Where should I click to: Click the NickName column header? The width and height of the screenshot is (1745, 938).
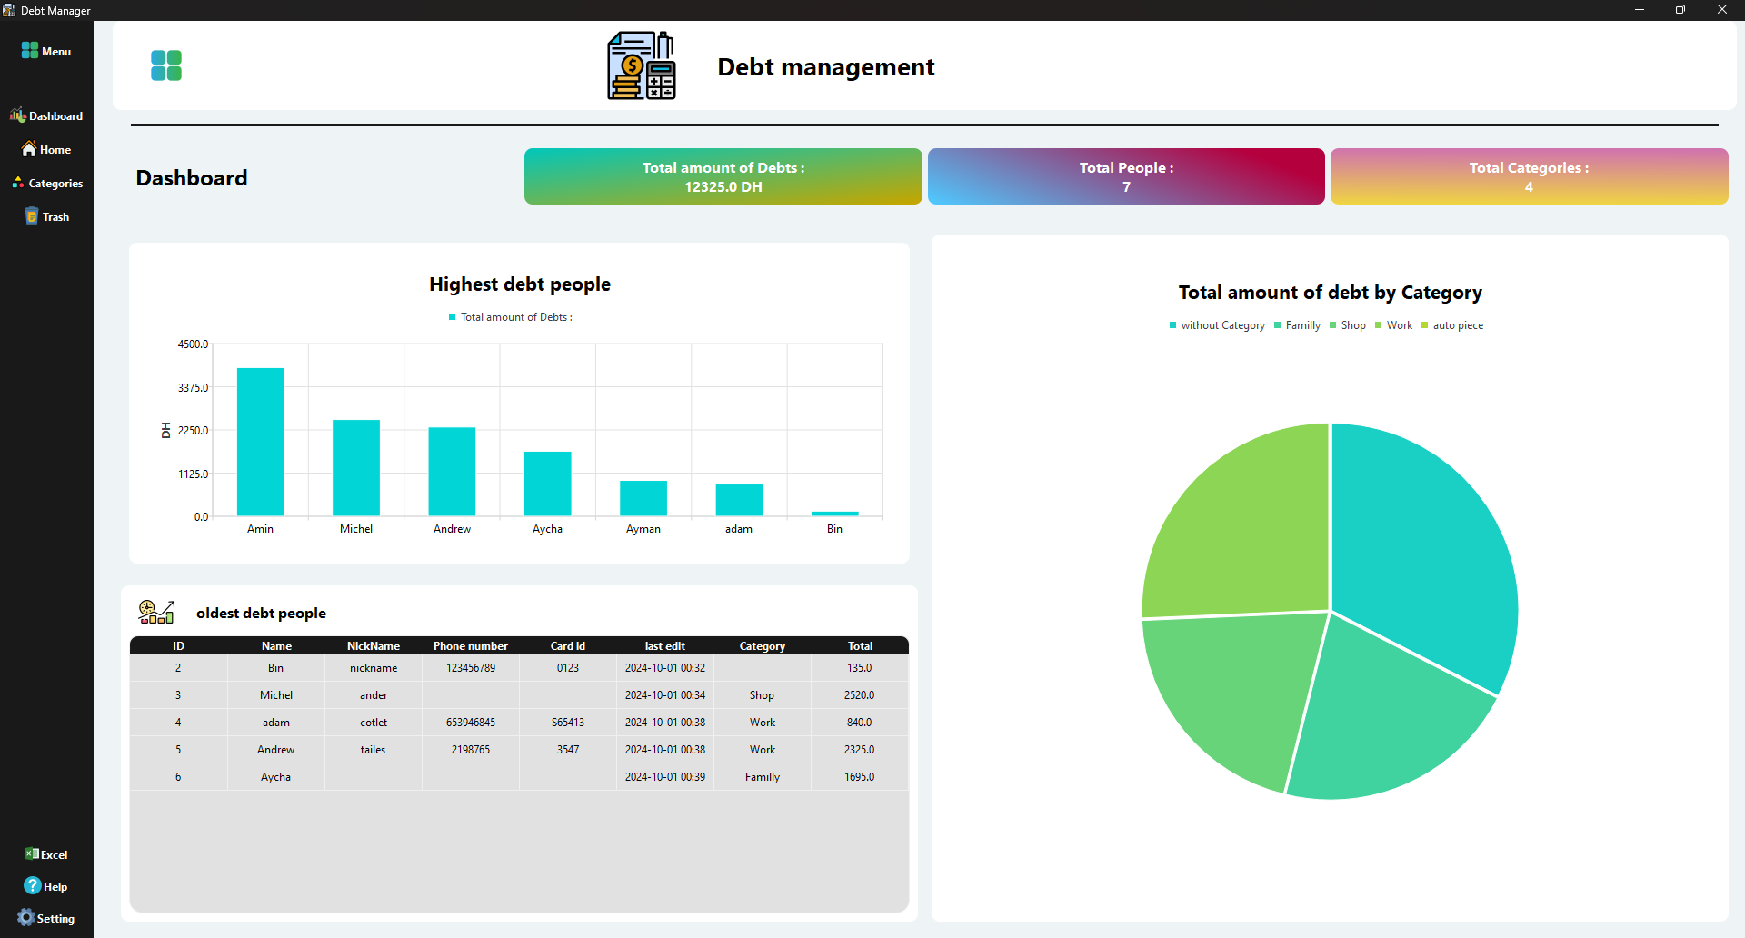[374, 646]
